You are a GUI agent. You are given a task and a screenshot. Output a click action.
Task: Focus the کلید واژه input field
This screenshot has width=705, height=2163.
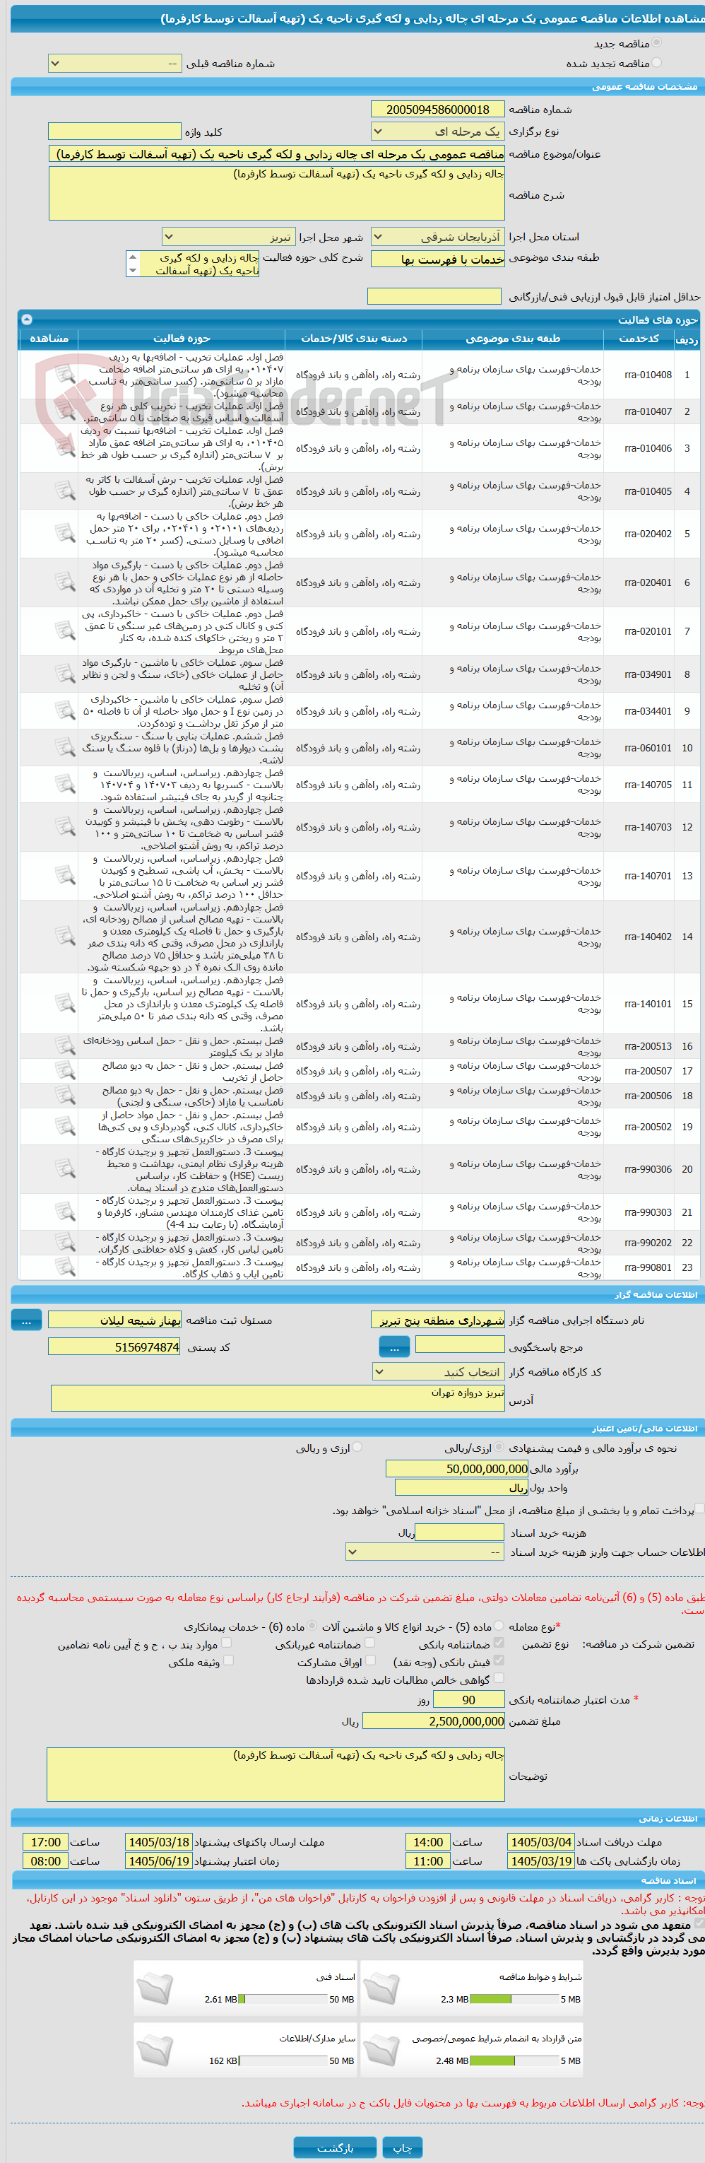[115, 131]
